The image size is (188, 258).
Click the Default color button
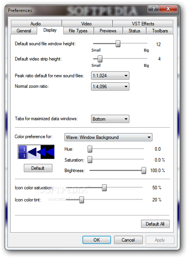tap(38, 168)
